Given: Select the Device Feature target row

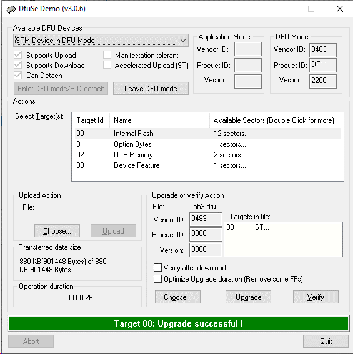Looking at the screenshot, I should pyautogui.click(x=207, y=165).
